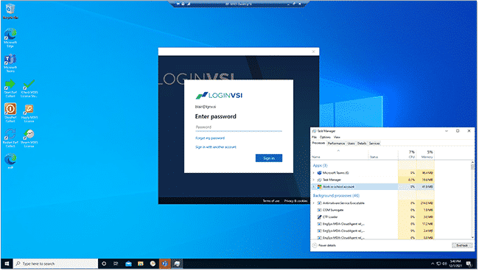Sort processes by the Memory column header
479x271 pixels.
point(425,154)
